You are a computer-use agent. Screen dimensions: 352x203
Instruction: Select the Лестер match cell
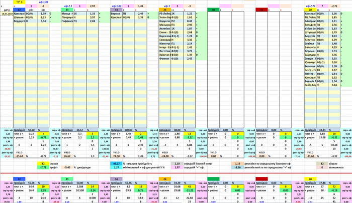click(x=310, y=74)
